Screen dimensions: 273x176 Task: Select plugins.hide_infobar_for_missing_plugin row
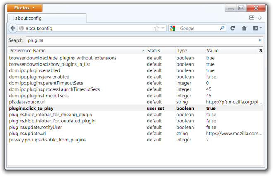coord(135,115)
